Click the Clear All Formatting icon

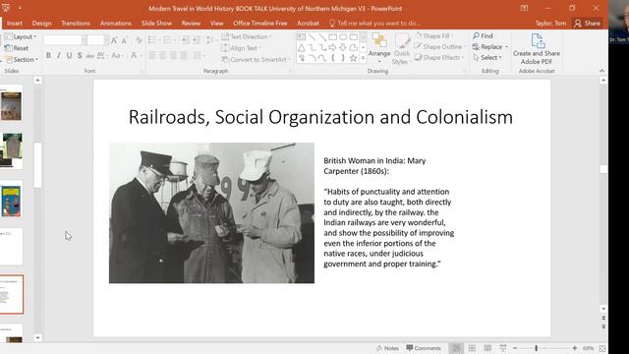point(139,40)
